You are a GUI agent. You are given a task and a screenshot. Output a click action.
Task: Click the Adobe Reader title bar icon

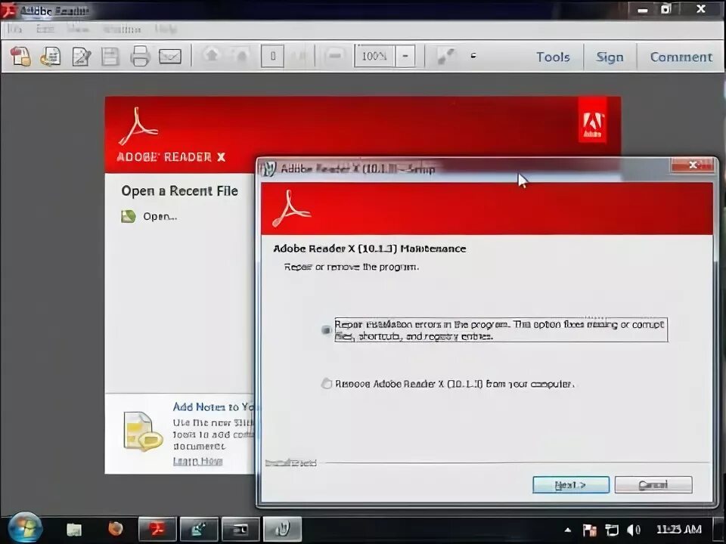(8, 10)
